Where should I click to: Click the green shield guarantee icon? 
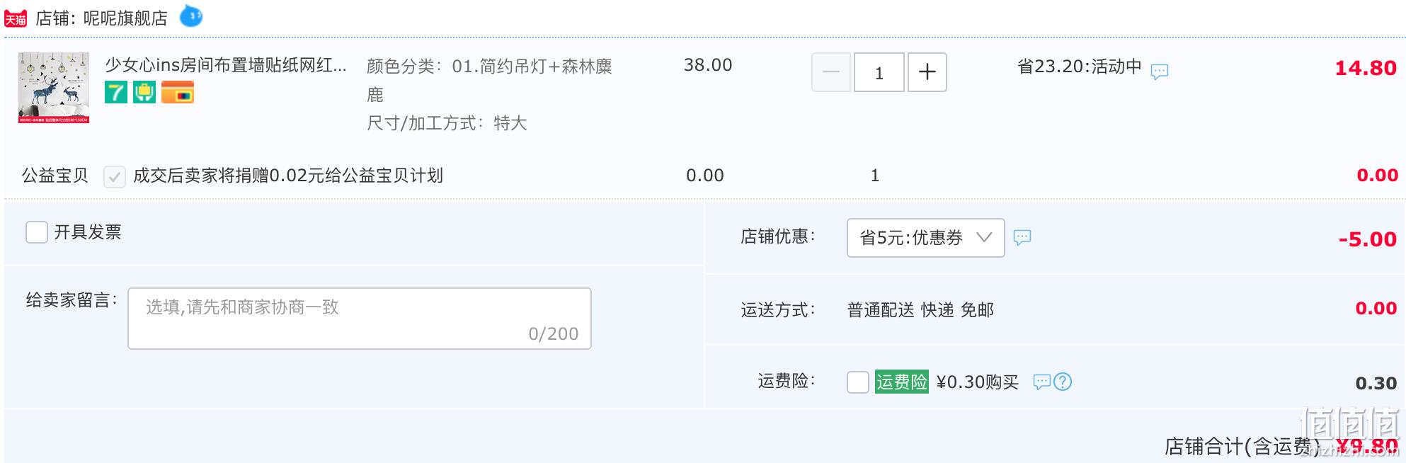coord(144,92)
